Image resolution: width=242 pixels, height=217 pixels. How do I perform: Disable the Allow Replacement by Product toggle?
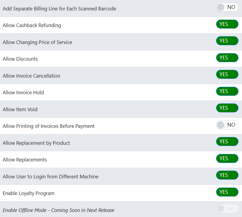pyautogui.click(x=227, y=141)
